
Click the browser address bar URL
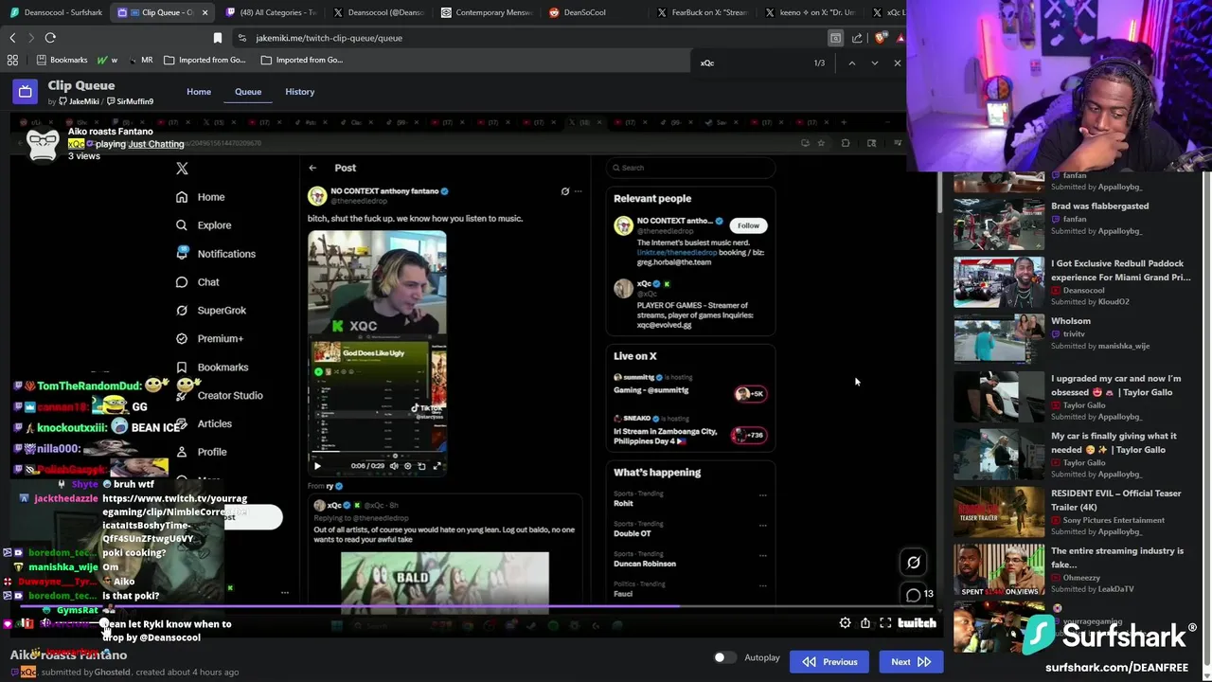329,38
